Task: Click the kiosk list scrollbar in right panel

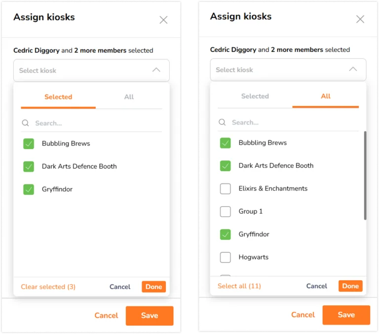Action: [365, 176]
